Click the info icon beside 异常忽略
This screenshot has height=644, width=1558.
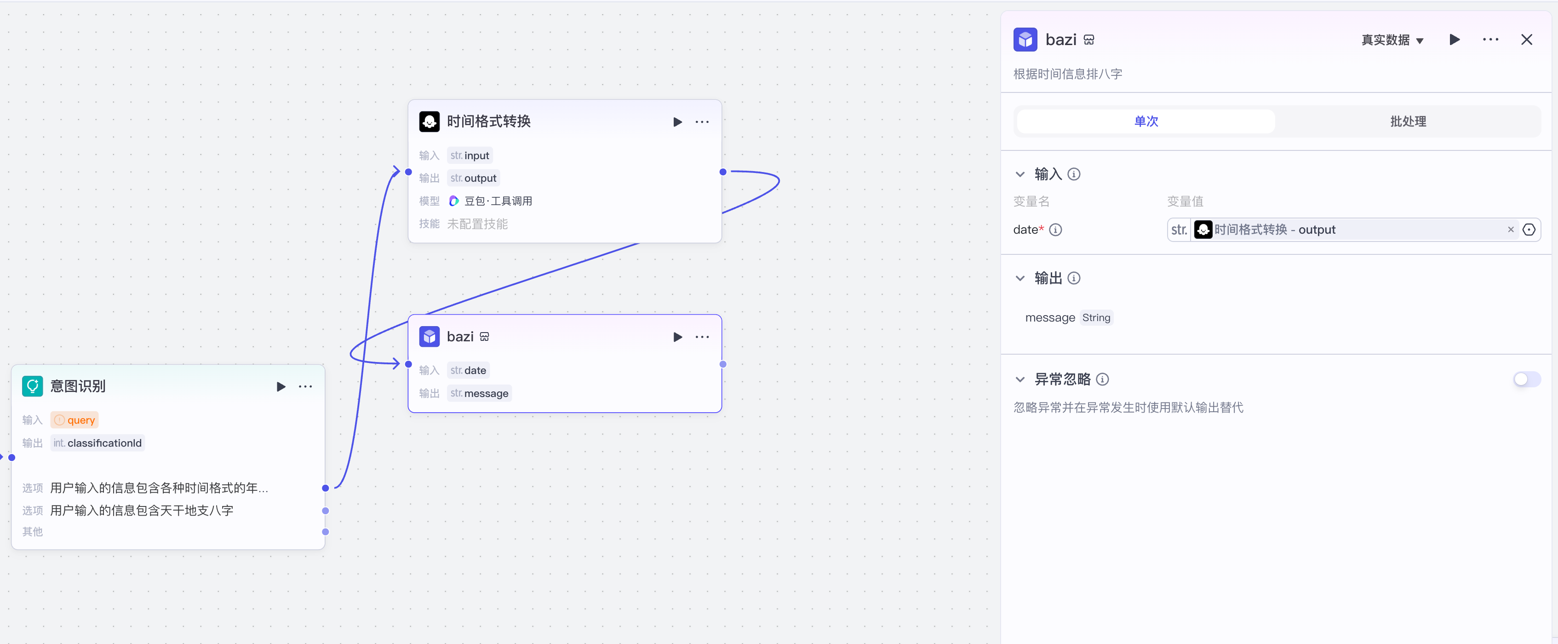1103,379
